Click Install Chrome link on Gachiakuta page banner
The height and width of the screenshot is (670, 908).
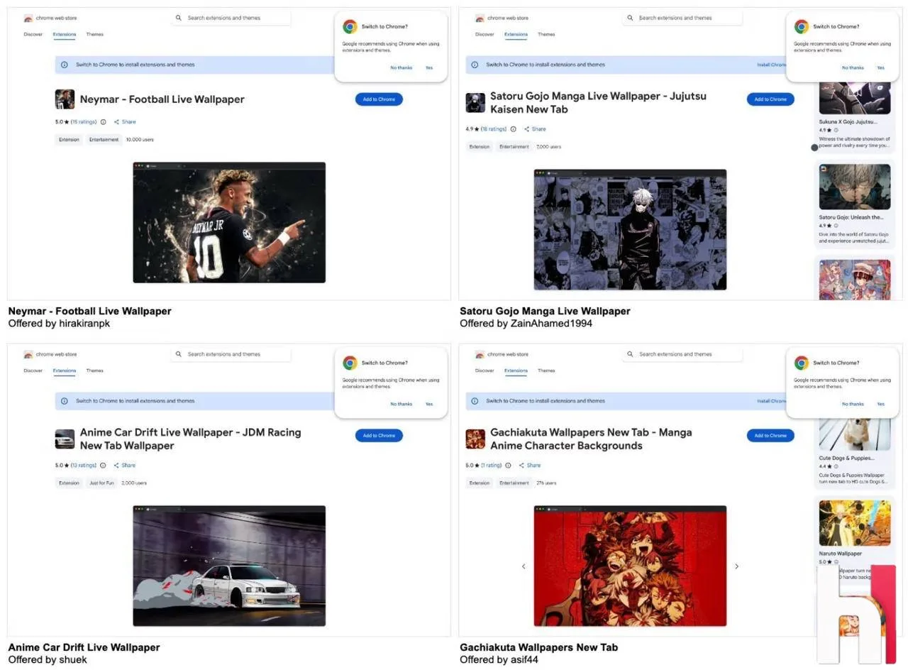coord(771,401)
